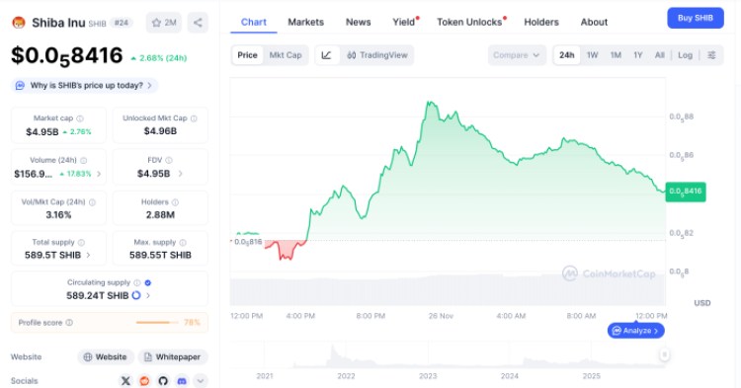Expand FDV details arrow
The width and height of the screenshot is (741, 388).
coord(181,174)
